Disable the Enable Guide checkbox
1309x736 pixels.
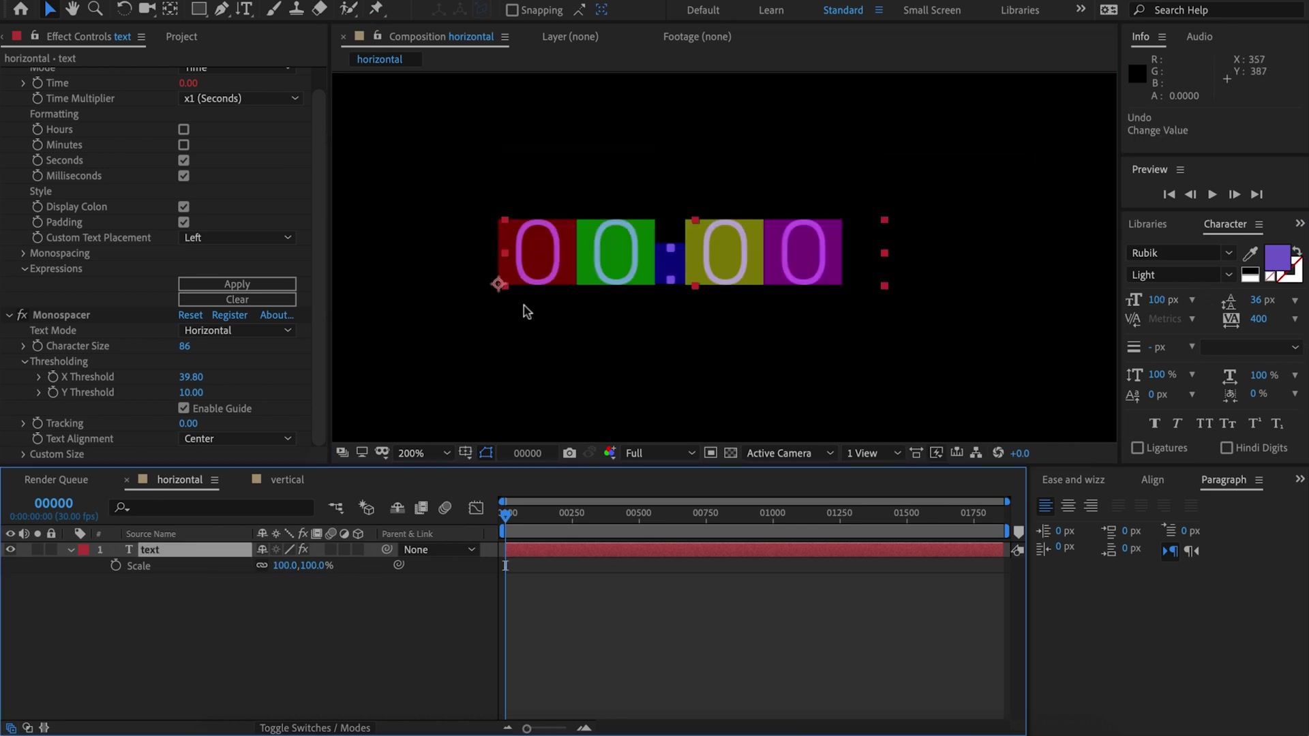183,408
